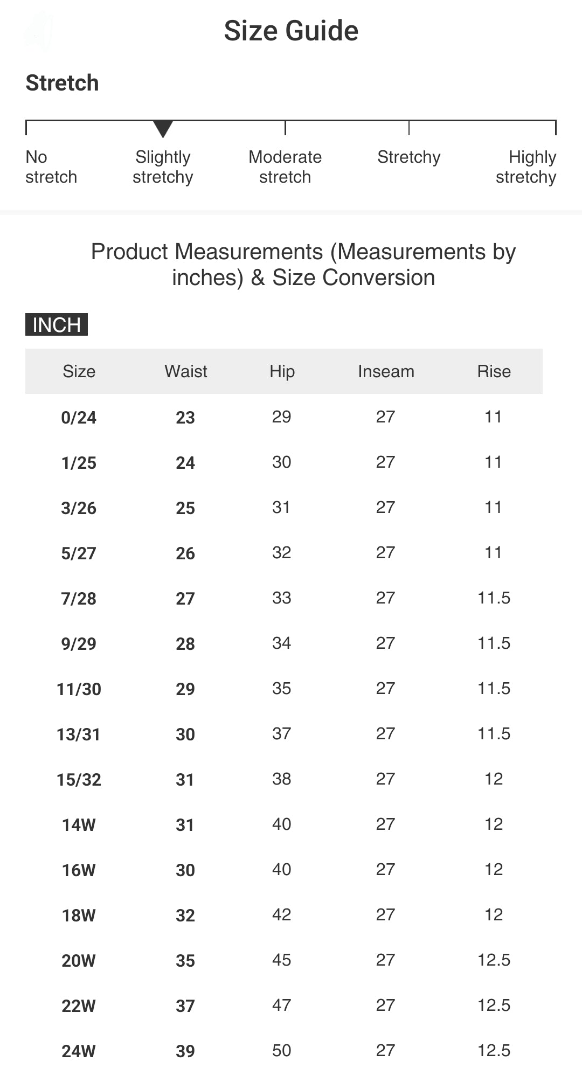
Task: Click the Highly stretchy label
Action: click(526, 167)
